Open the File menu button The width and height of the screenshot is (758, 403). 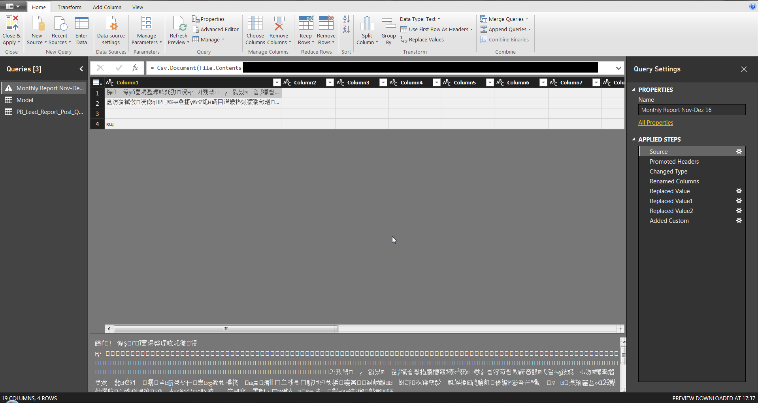coord(13,6)
